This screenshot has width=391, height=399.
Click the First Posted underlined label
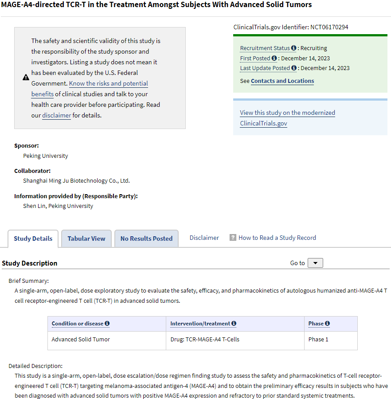(x=255, y=58)
